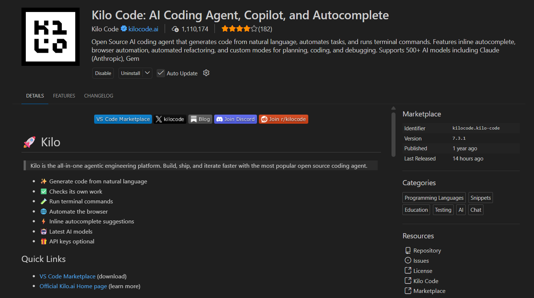Open the Repository resource link

(x=427, y=251)
